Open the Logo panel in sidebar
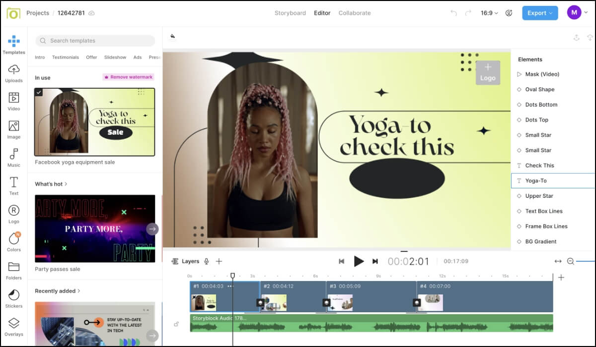Viewport: 596px width, 347px height. pyautogui.click(x=14, y=214)
